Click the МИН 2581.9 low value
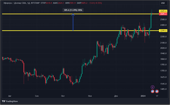 tap(70, 3)
